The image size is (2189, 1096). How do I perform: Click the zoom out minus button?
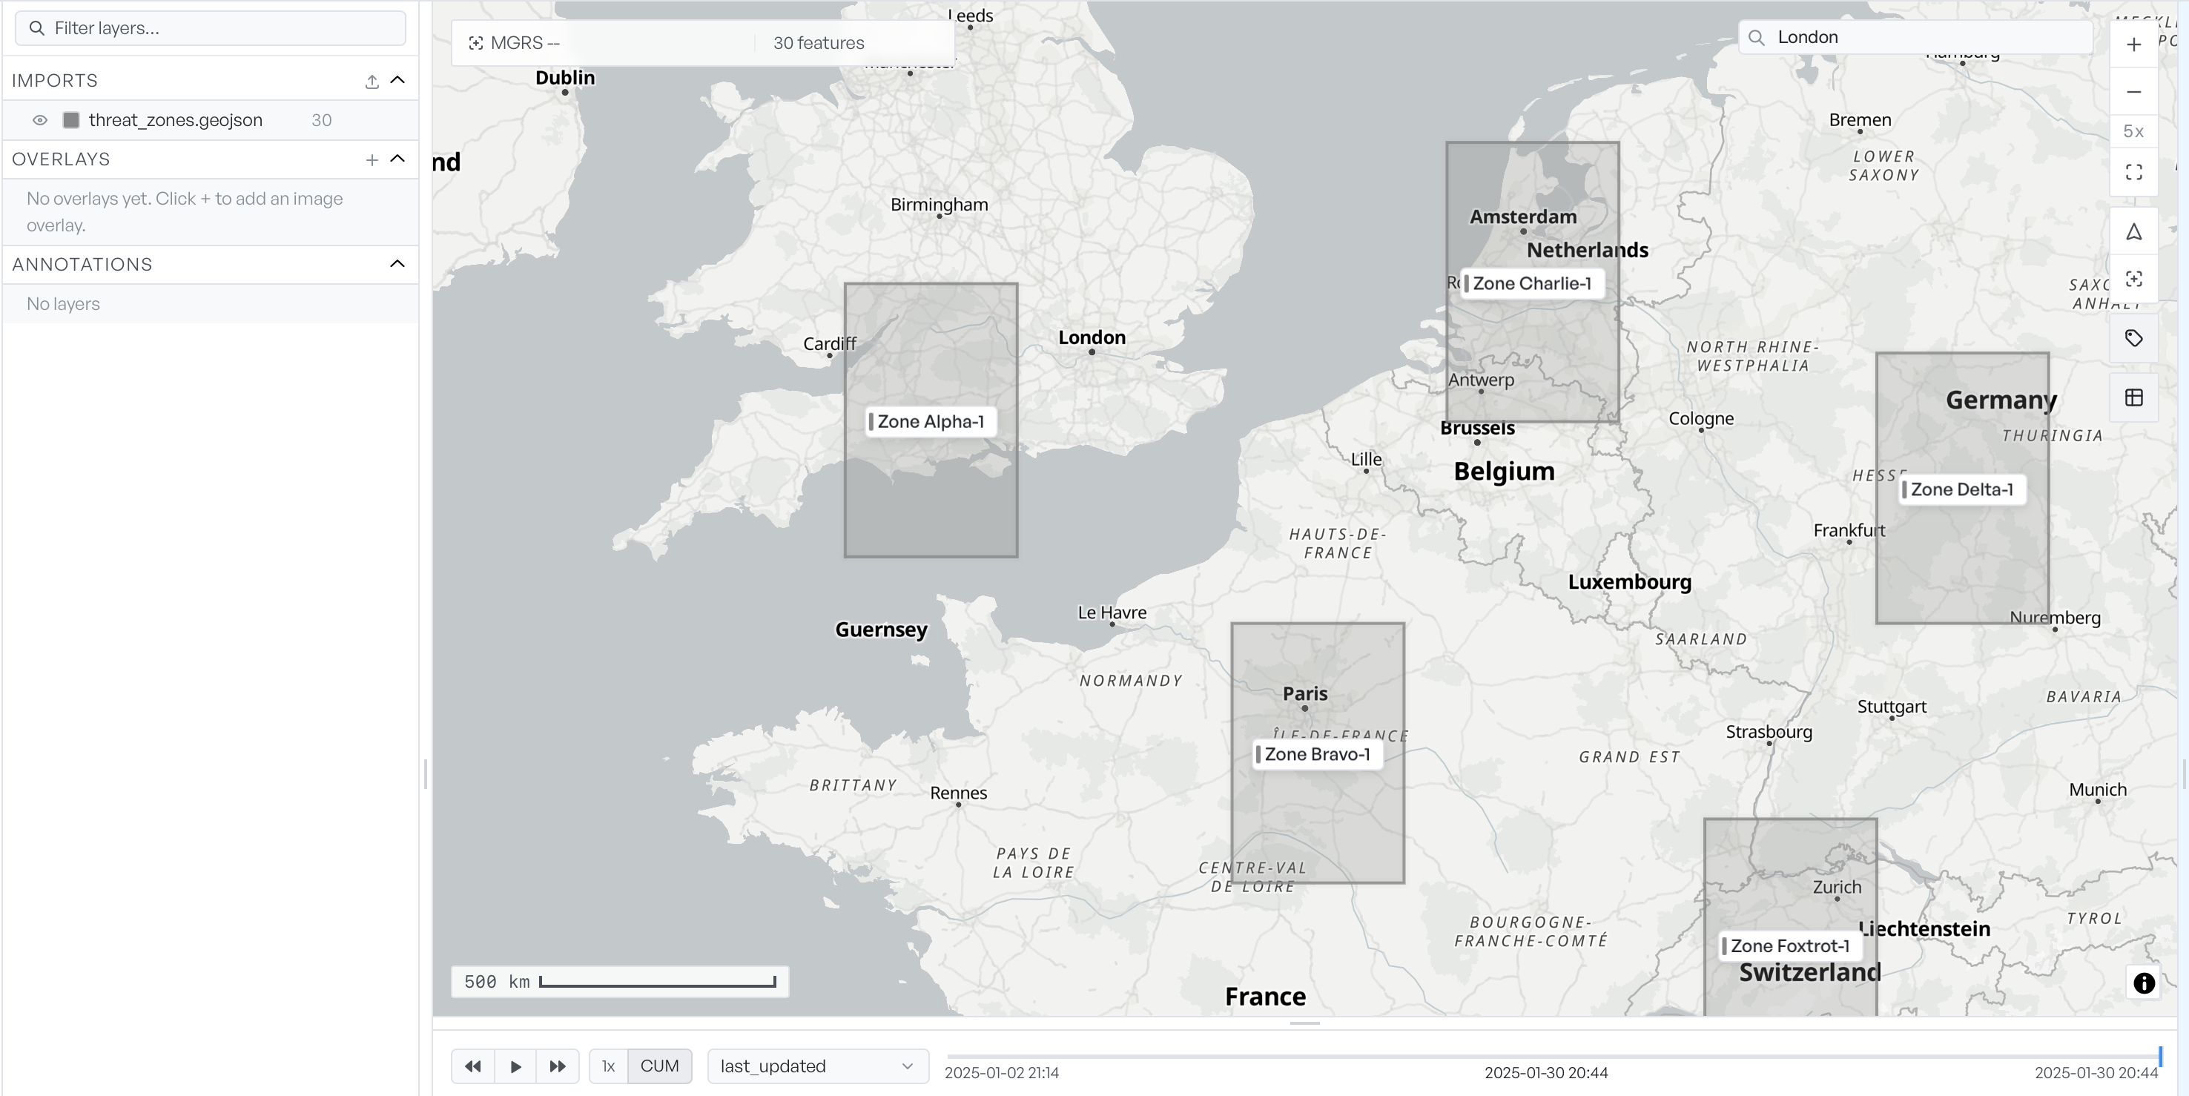[2134, 92]
